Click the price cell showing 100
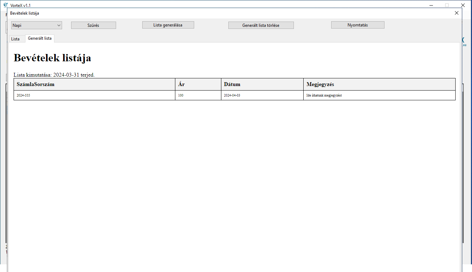 [x=181, y=95]
